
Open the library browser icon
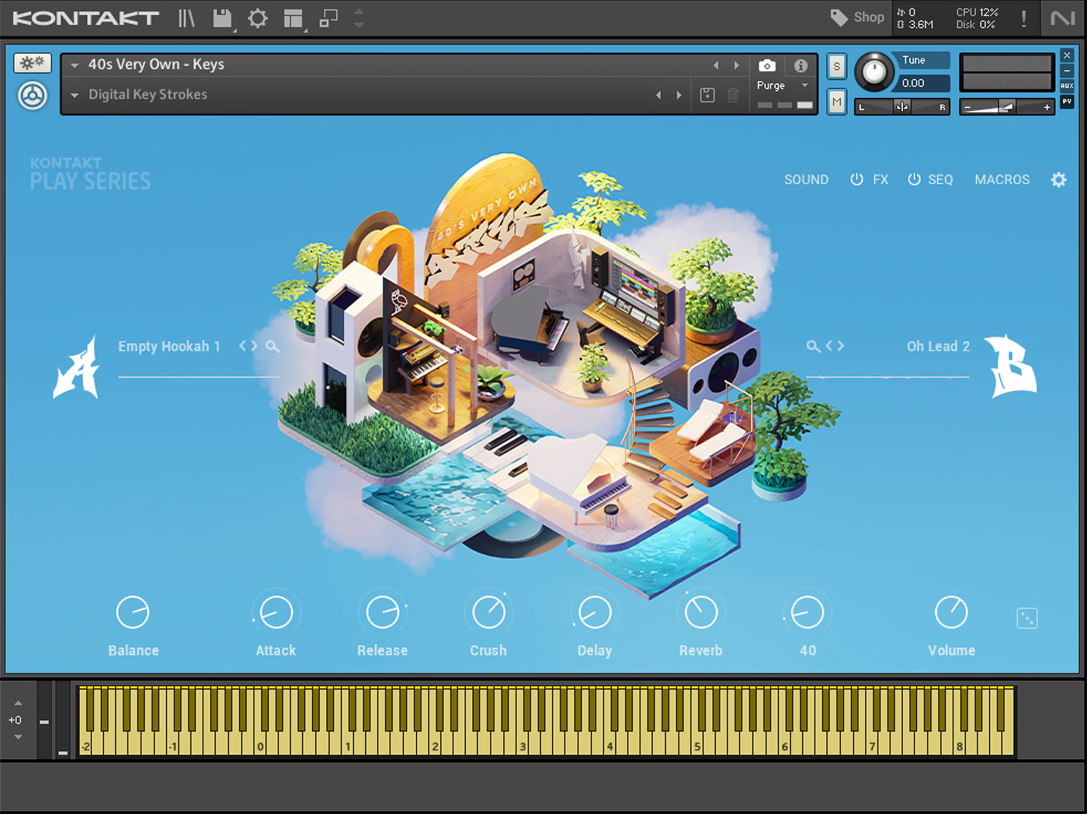click(x=186, y=18)
